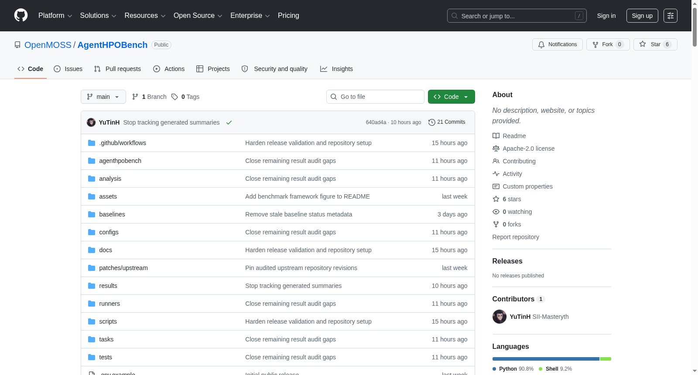The height and width of the screenshot is (375, 698).
Task: Click the Activity pulse icon
Action: pyautogui.click(x=496, y=174)
